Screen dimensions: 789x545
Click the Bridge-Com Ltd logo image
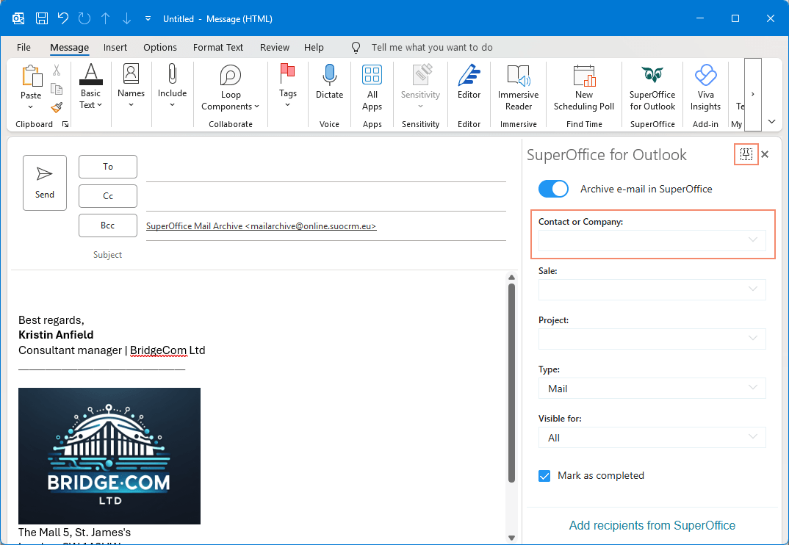click(x=109, y=456)
